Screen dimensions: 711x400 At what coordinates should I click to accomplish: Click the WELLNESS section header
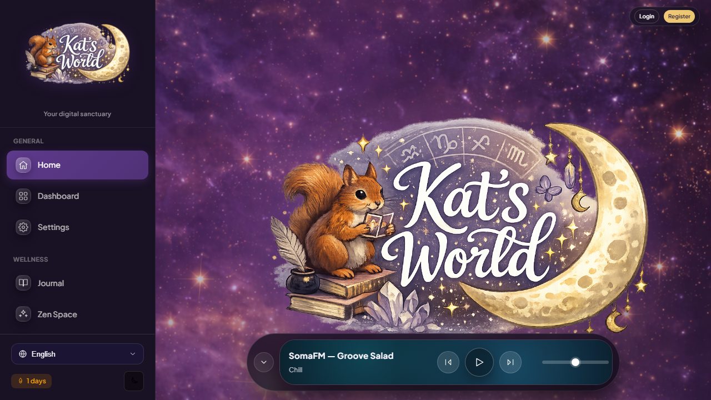pyautogui.click(x=31, y=259)
